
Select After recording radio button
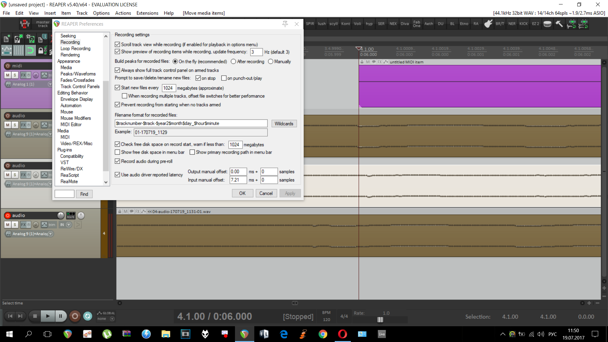[233, 61]
